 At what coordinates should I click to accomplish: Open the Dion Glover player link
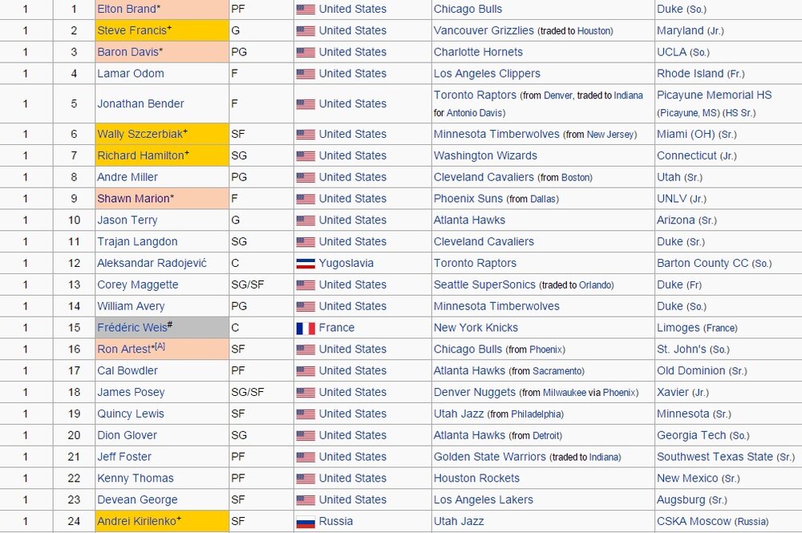point(127,435)
